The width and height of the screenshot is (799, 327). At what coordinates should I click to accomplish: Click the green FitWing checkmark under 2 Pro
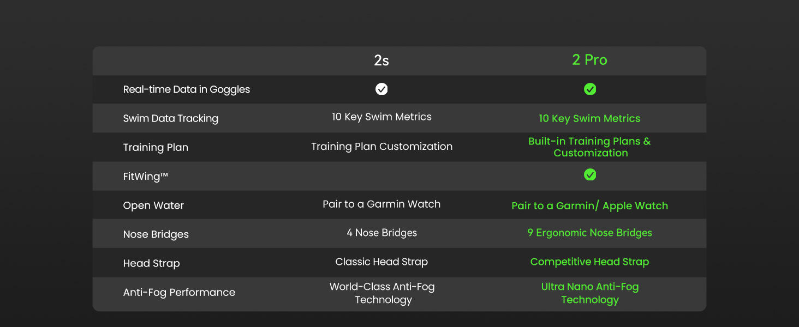pos(590,174)
